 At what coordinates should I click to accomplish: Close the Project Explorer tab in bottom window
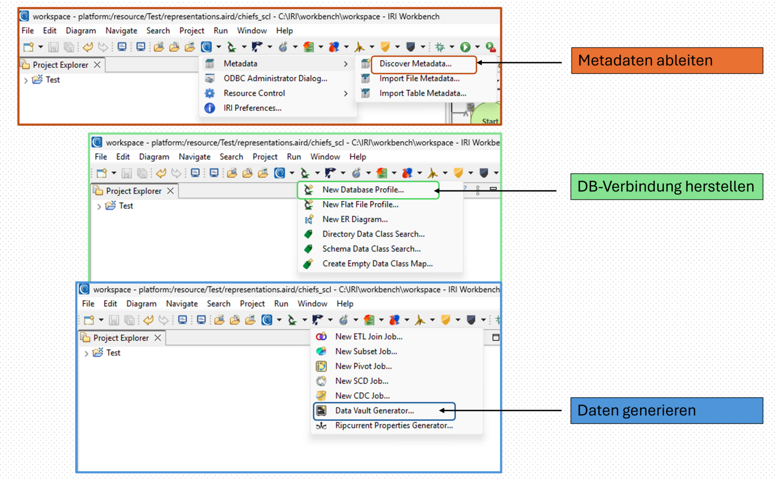click(x=158, y=337)
